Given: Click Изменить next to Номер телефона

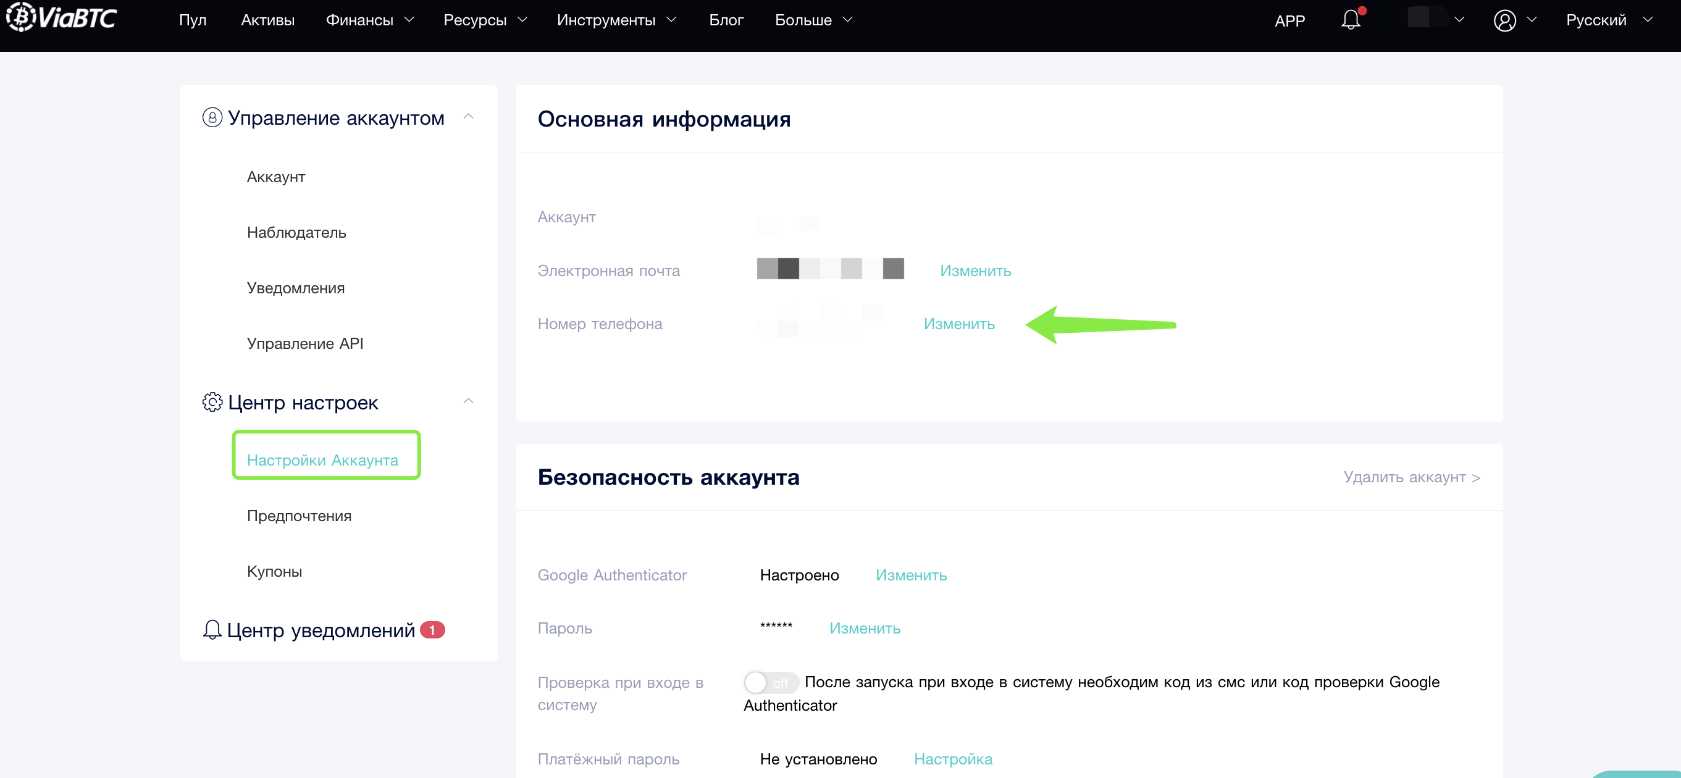Looking at the screenshot, I should pyautogui.click(x=958, y=324).
